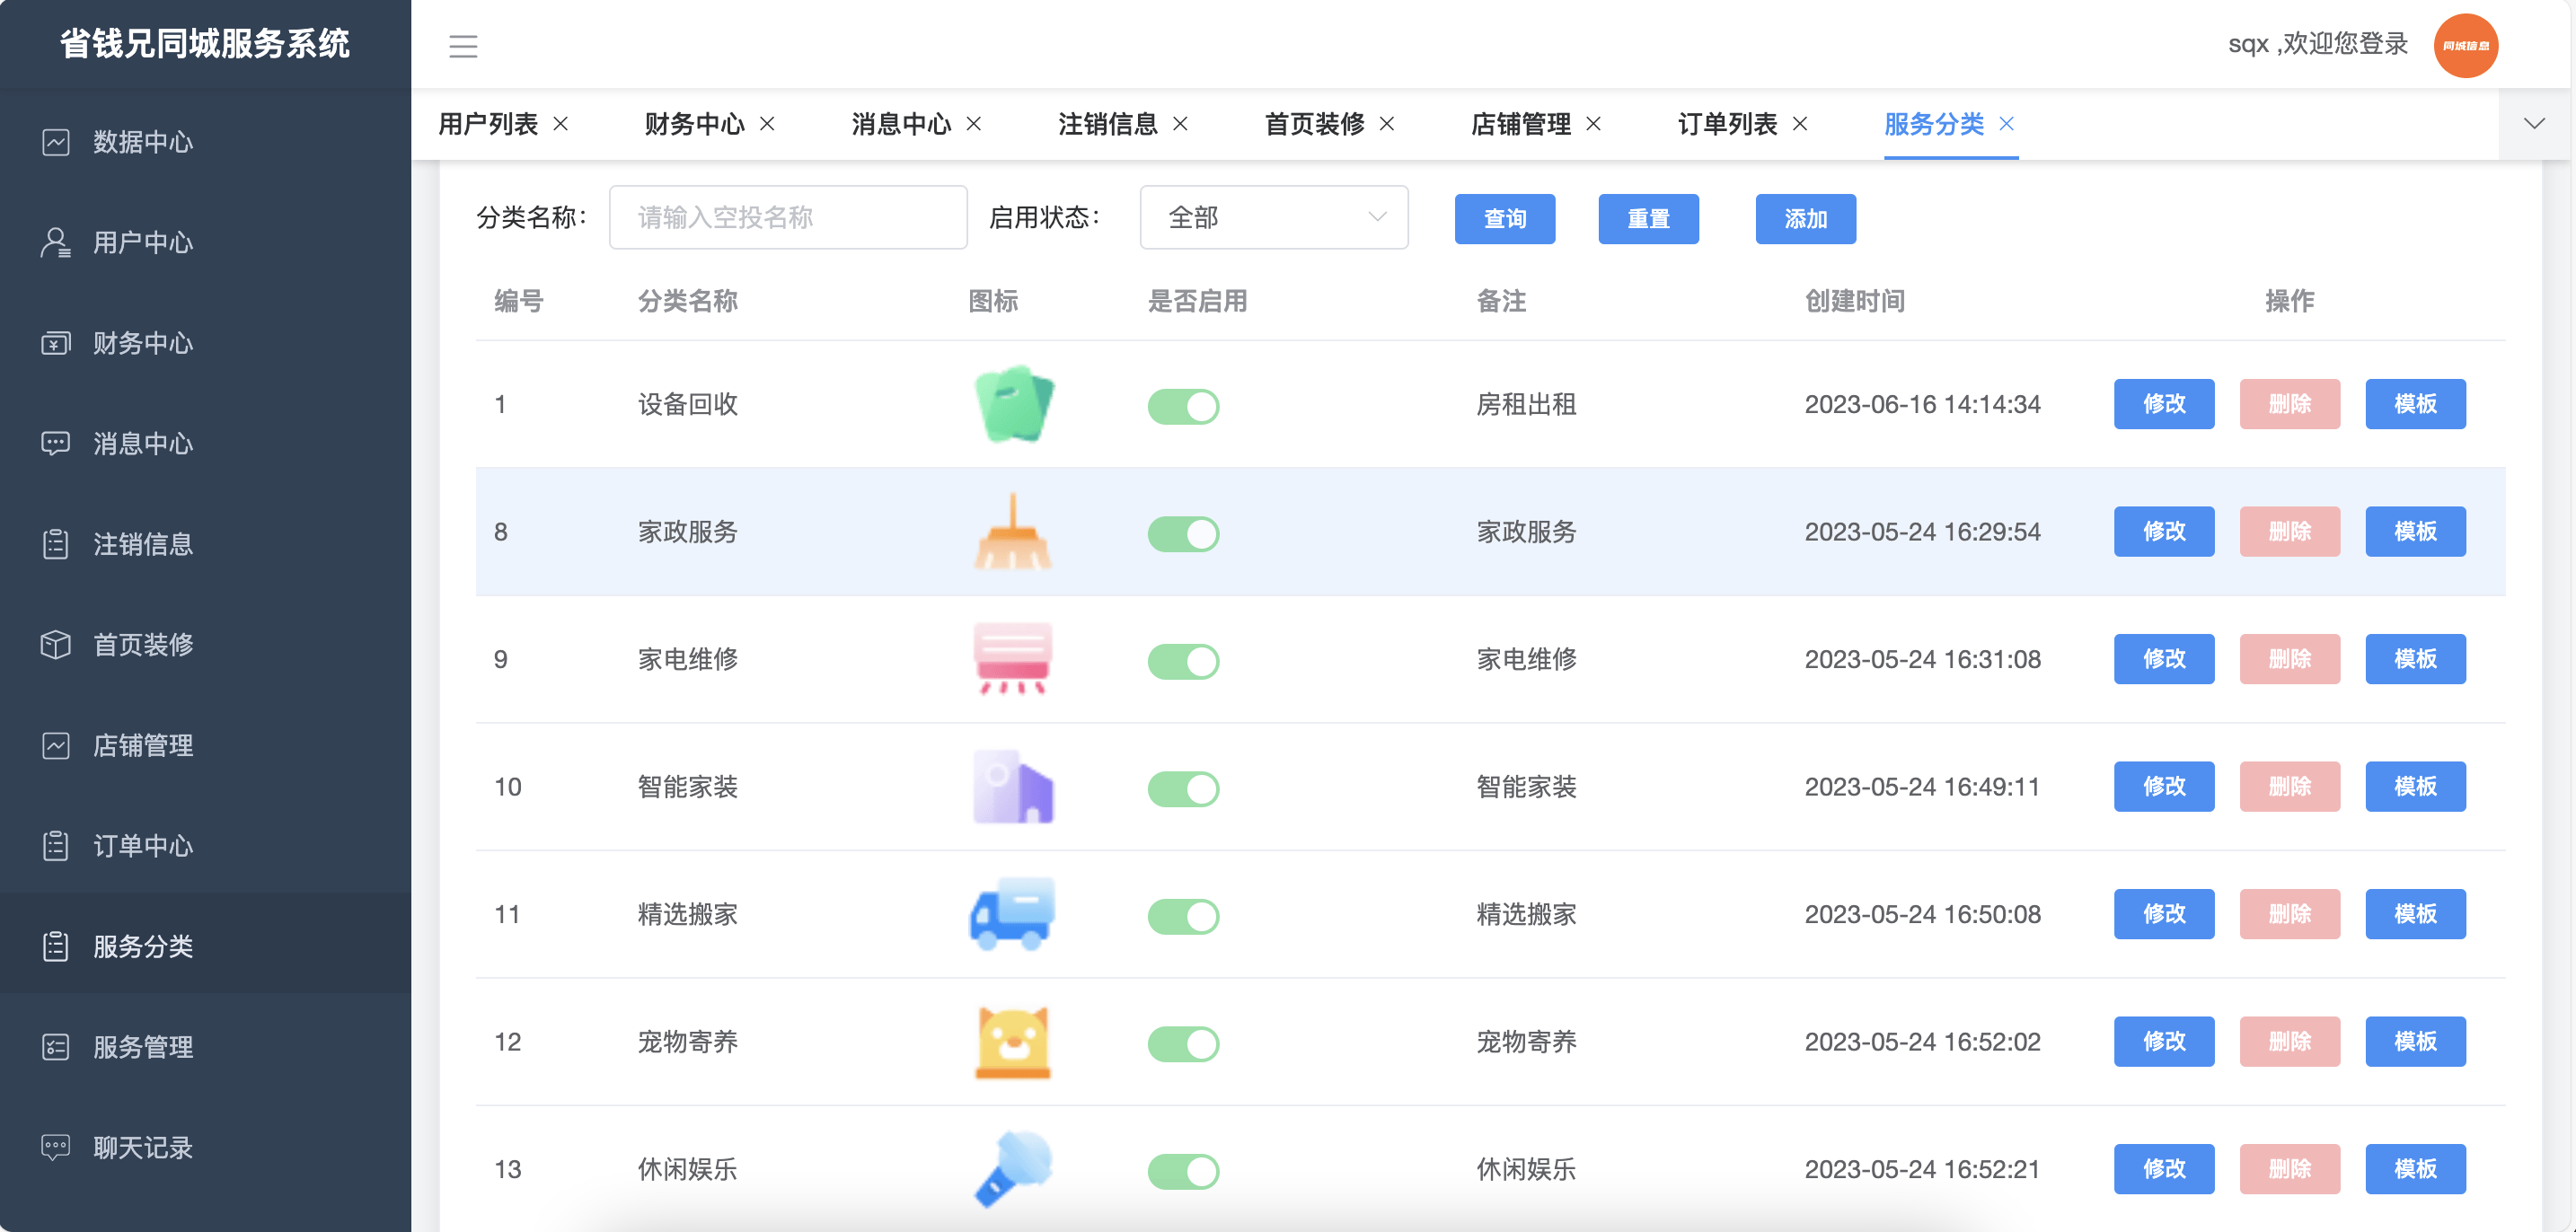
Task: Open 财务中心 sidebar icon
Action: click(56, 343)
